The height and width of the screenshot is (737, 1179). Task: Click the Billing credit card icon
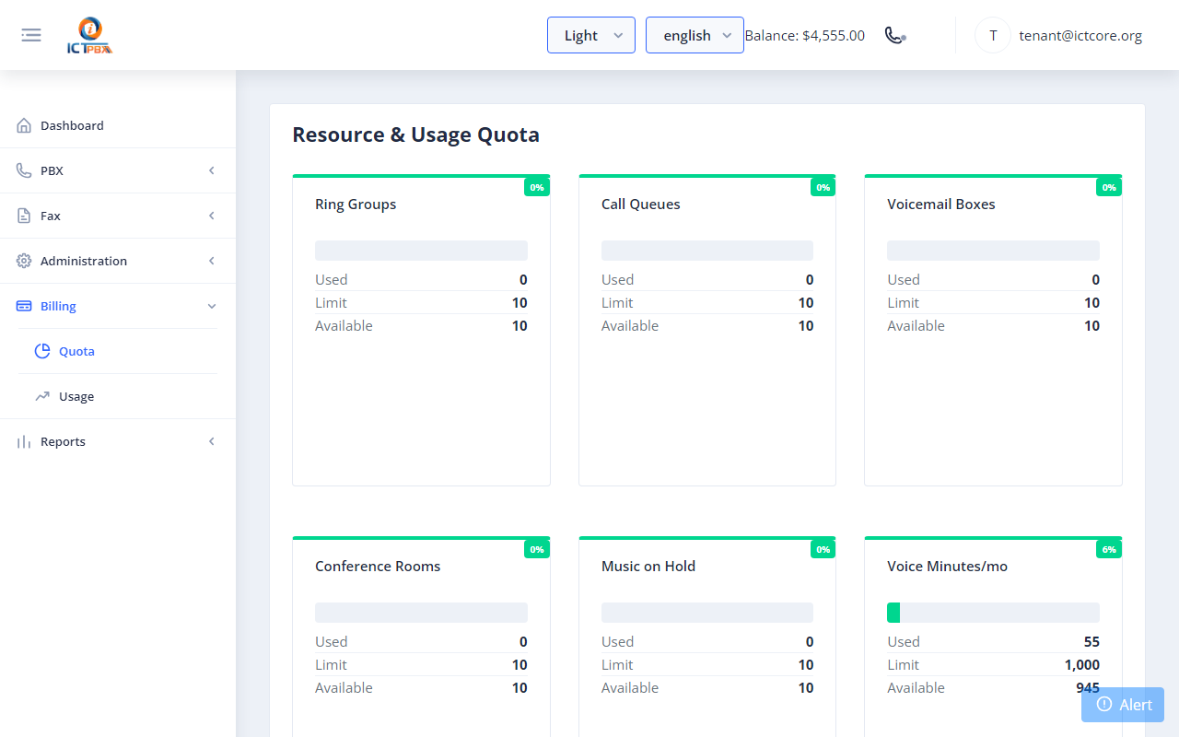tap(24, 306)
